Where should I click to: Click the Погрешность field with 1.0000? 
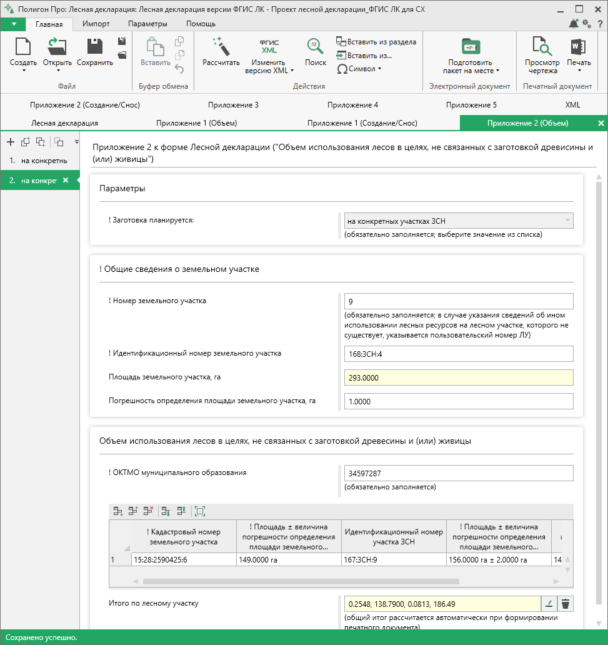click(459, 401)
